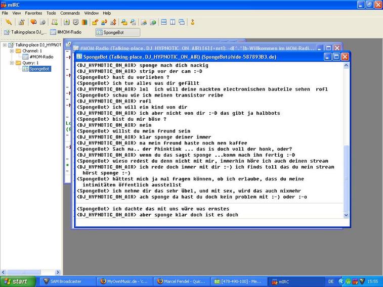This screenshot has height=287, width=383.
Task: Open the mIRC Options toolbar icon
Action: tap(21, 22)
